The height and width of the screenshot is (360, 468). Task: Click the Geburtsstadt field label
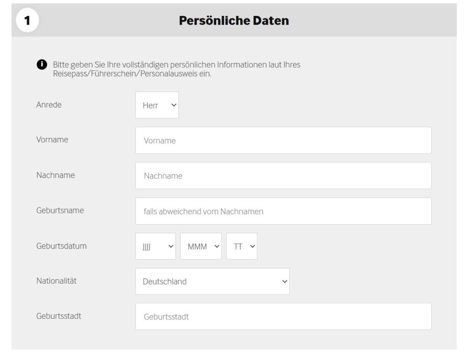tap(58, 316)
